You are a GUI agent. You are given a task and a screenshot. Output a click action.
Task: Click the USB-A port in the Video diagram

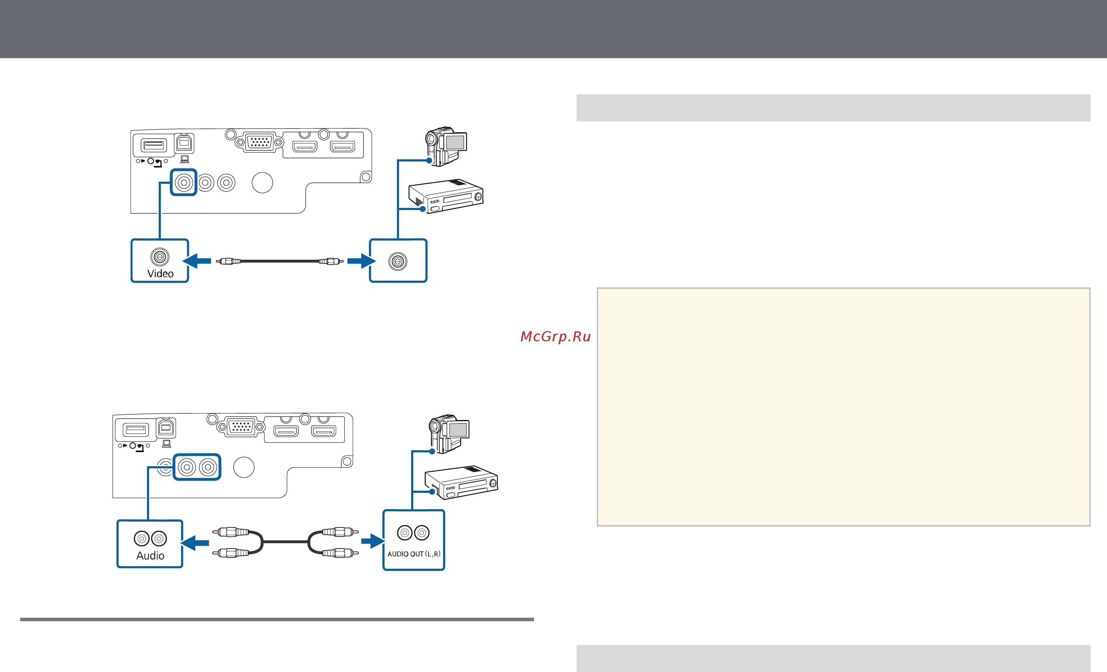(x=154, y=145)
